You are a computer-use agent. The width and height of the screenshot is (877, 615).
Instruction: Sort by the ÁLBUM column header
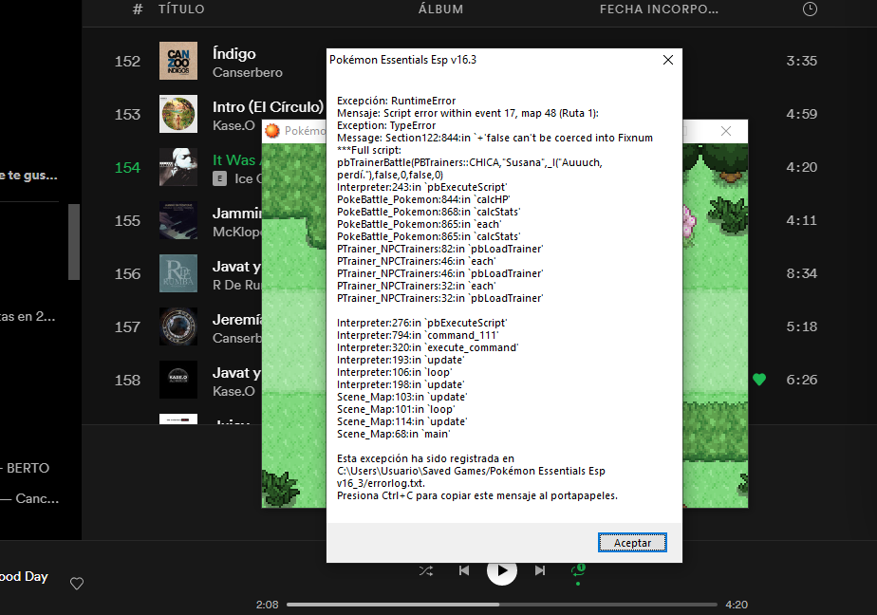click(440, 9)
